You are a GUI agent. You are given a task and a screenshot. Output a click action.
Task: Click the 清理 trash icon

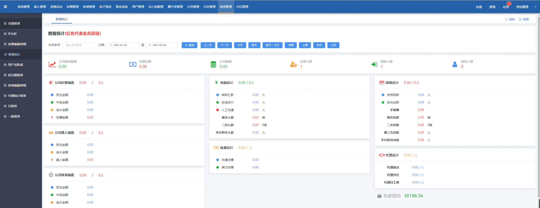pos(520,19)
